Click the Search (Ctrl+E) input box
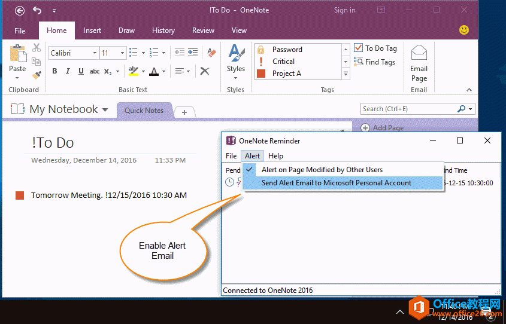Screen dimensions: 506x324 (407, 109)
